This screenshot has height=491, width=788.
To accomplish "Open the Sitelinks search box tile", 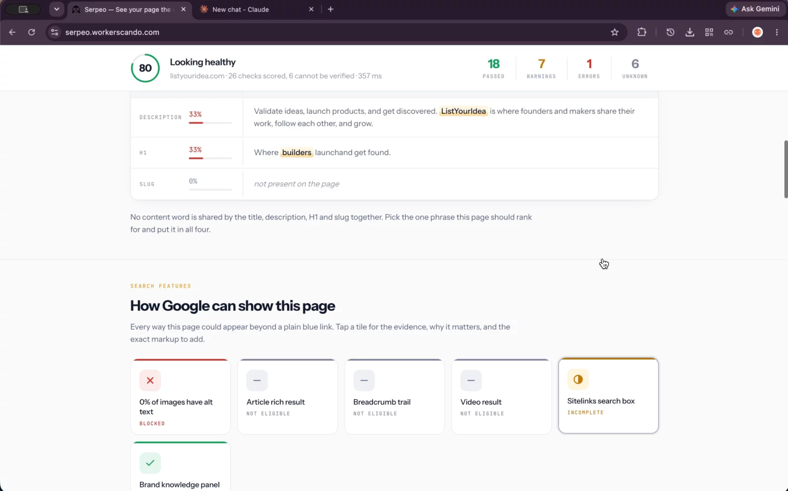I will pyautogui.click(x=608, y=396).
